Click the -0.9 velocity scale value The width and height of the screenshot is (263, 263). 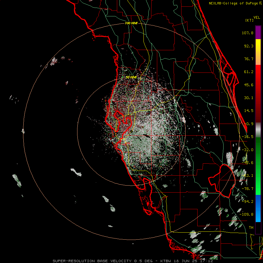click(249, 124)
